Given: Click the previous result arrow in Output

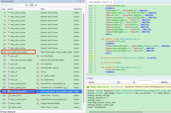Looking at the screenshot, I should tap(154, 82).
